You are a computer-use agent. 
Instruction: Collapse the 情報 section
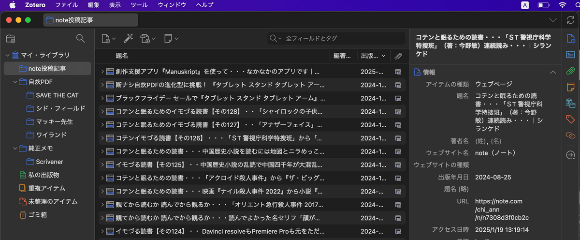pyautogui.click(x=553, y=72)
